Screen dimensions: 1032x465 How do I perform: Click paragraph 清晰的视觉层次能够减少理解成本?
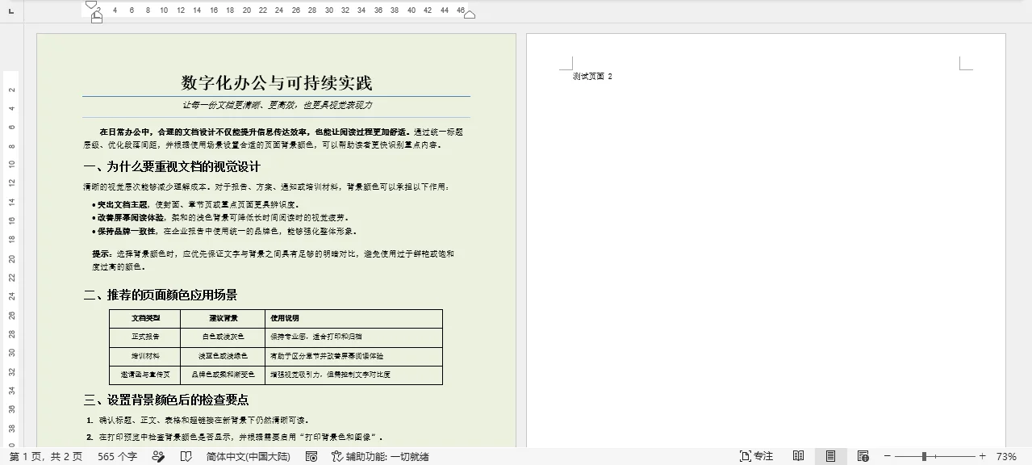click(x=266, y=187)
